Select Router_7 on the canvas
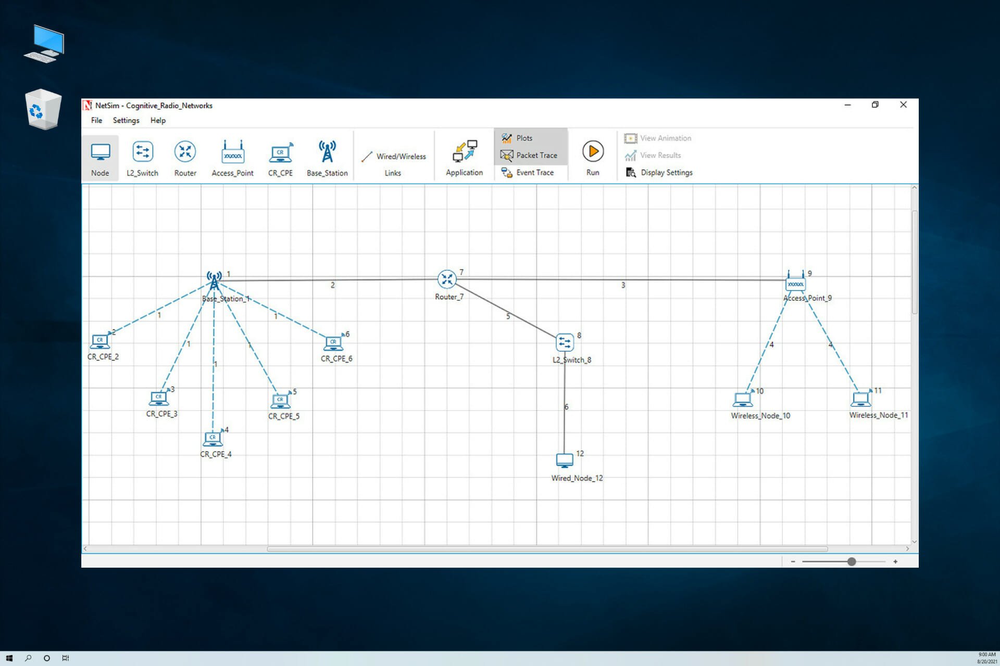Image resolution: width=1000 pixels, height=666 pixels. [447, 279]
